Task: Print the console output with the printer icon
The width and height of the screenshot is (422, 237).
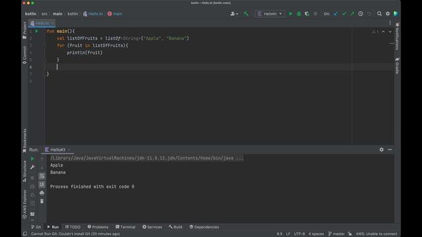Action: click(42, 193)
